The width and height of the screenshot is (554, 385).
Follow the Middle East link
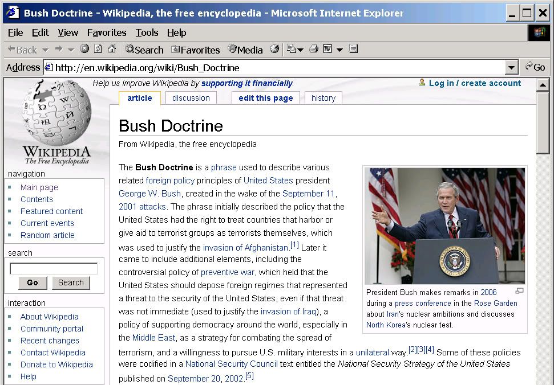(x=153, y=338)
